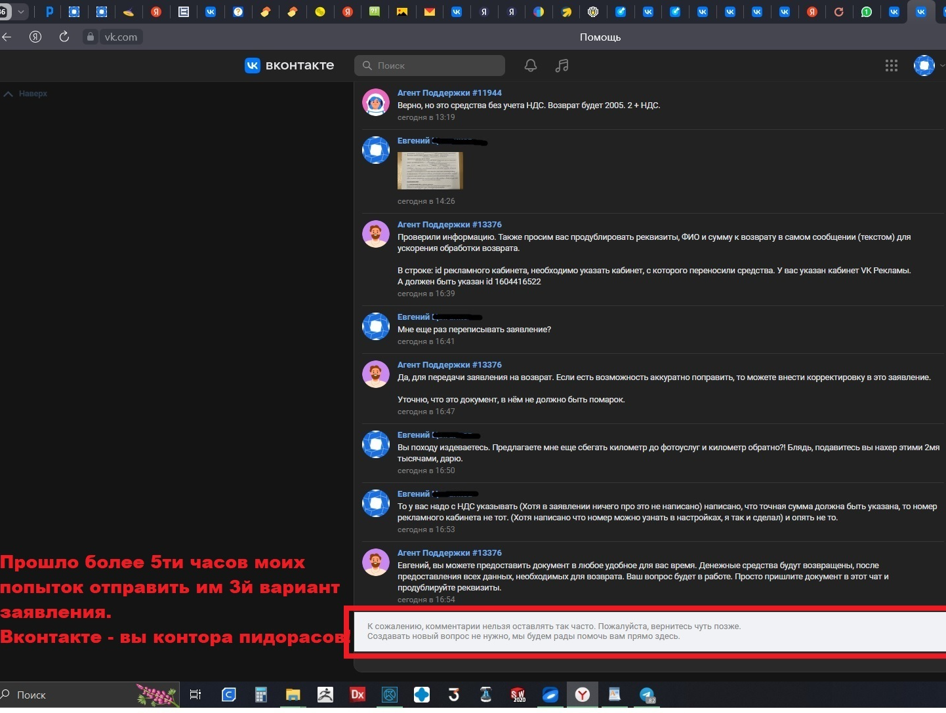Screen dimensions: 946x713
Task: Switch to the WhatsApp tab
Action: point(867,12)
